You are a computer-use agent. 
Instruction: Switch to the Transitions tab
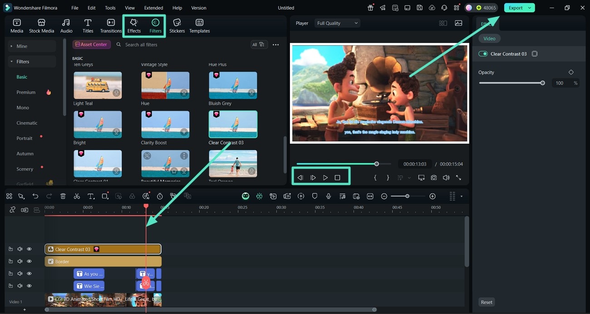(111, 26)
